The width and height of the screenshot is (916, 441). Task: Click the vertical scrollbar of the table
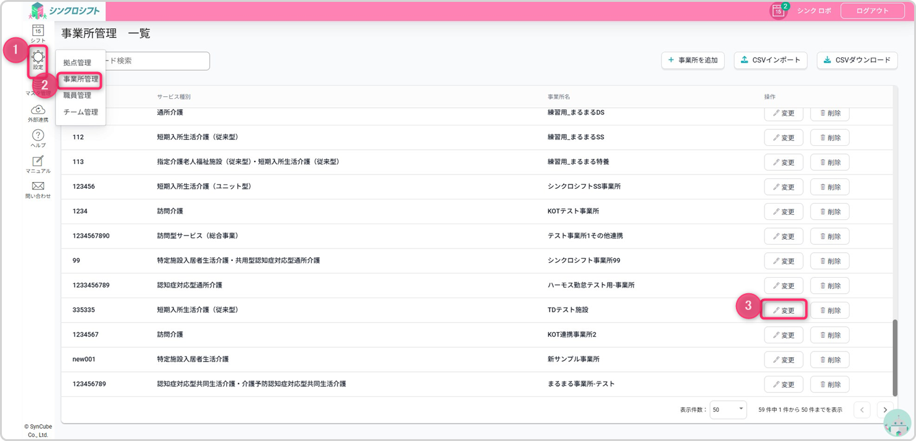click(x=895, y=357)
